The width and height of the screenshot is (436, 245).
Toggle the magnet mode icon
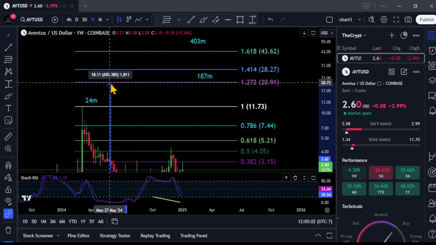(x=9, y=165)
